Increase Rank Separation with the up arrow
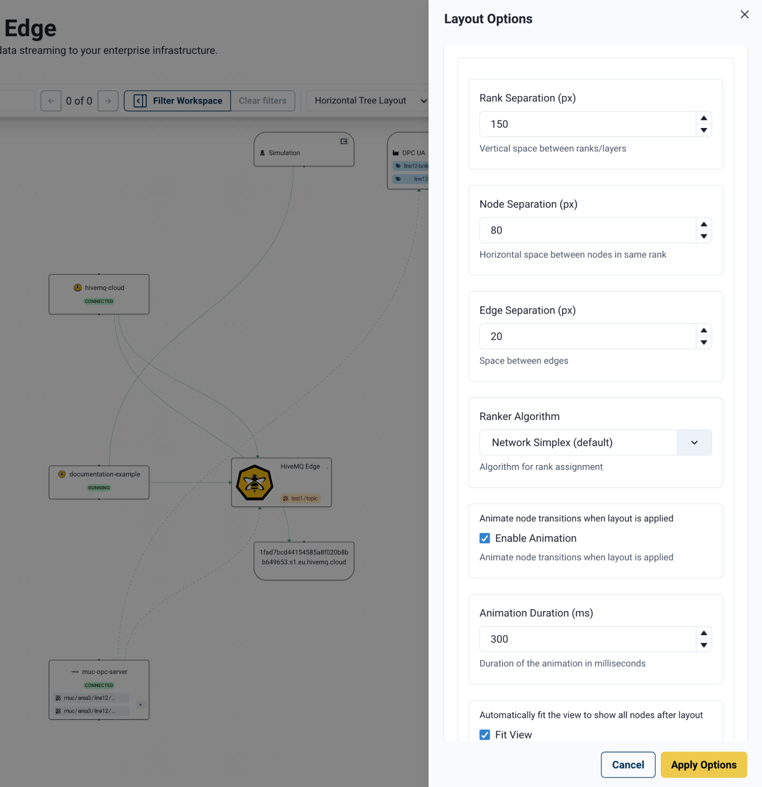Screen dimensions: 762x787 (704, 118)
